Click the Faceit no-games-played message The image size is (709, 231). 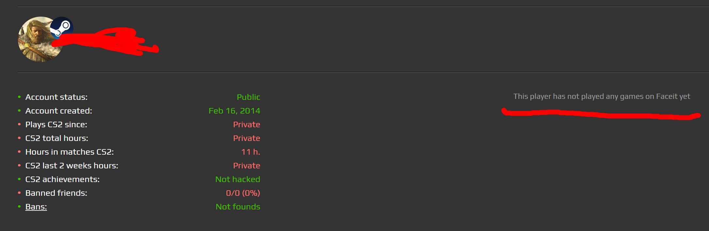pyautogui.click(x=602, y=97)
